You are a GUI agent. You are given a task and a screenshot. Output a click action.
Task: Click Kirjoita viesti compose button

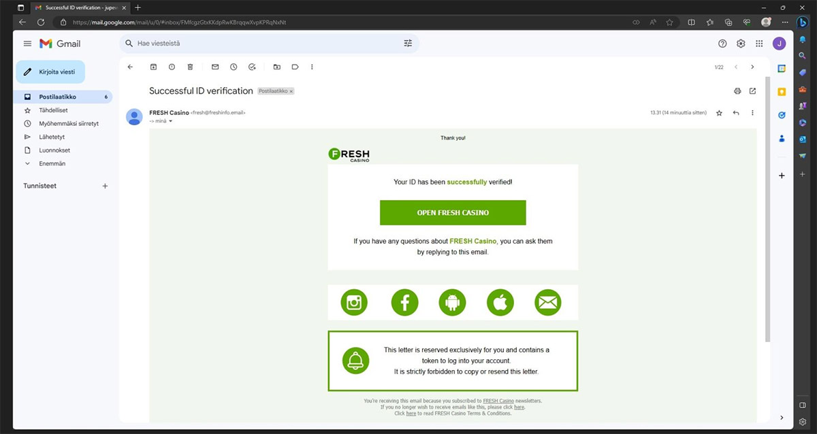click(50, 71)
